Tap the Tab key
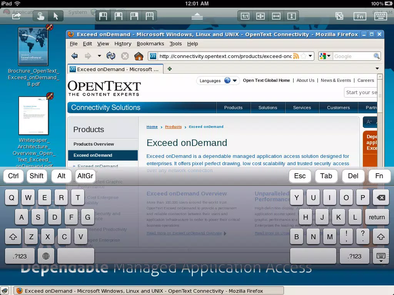This screenshot has height=295, width=394. click(326, 176)
